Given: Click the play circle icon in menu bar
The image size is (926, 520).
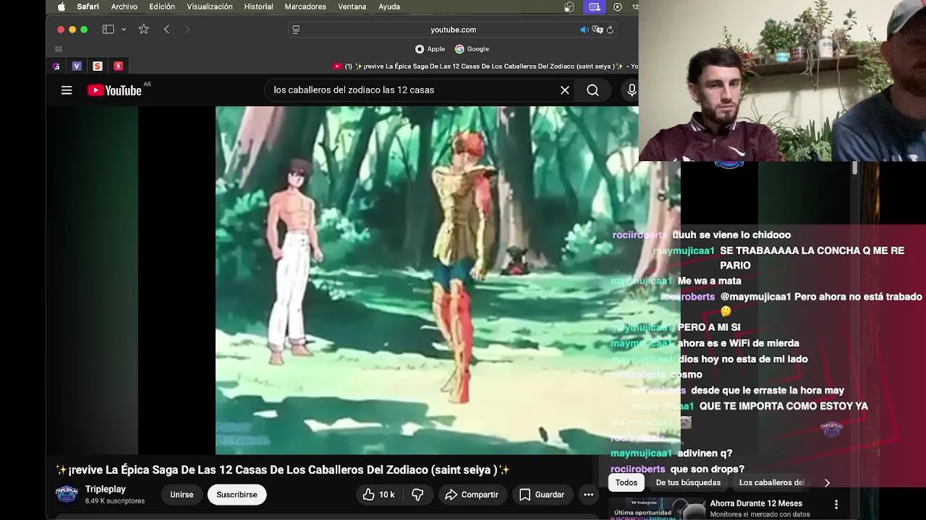Looking at the screenshot, I should pyautogui.click(x=618, y=6).
